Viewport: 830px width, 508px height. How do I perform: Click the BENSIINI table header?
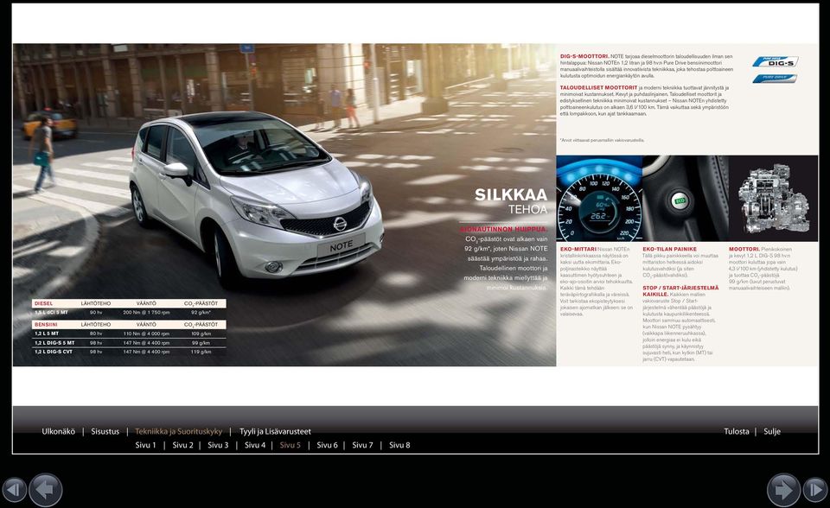pos(46,324)
